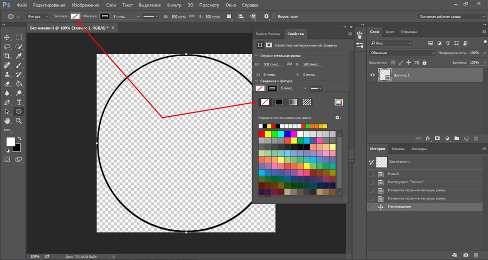Select the Pen tool

7,102
